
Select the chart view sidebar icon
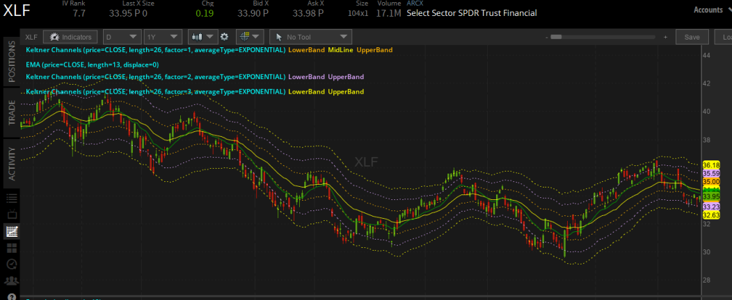coord(12,231)
